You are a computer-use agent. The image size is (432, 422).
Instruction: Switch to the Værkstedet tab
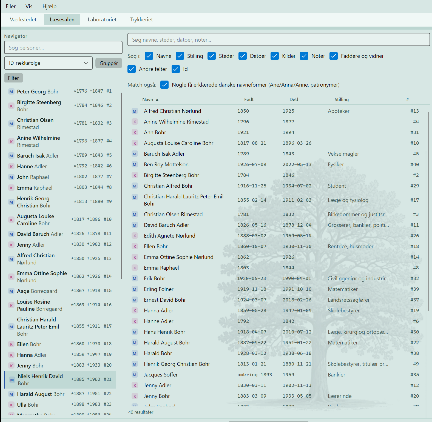click(x=23, y=19)
